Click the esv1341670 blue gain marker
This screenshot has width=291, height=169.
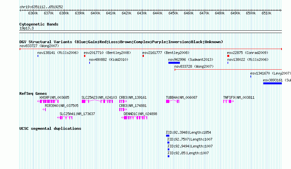click(251, 76)
